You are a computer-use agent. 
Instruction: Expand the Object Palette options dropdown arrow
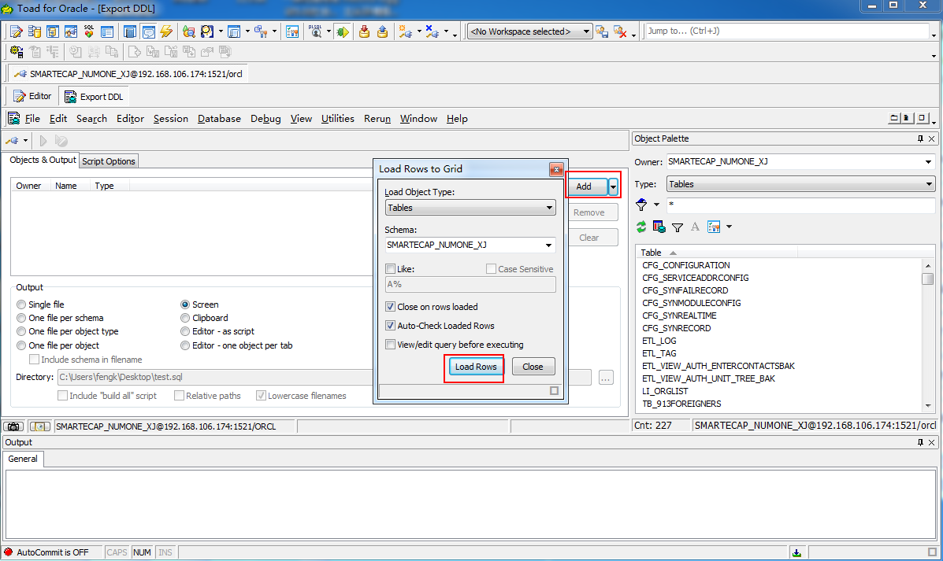point(729,227)
